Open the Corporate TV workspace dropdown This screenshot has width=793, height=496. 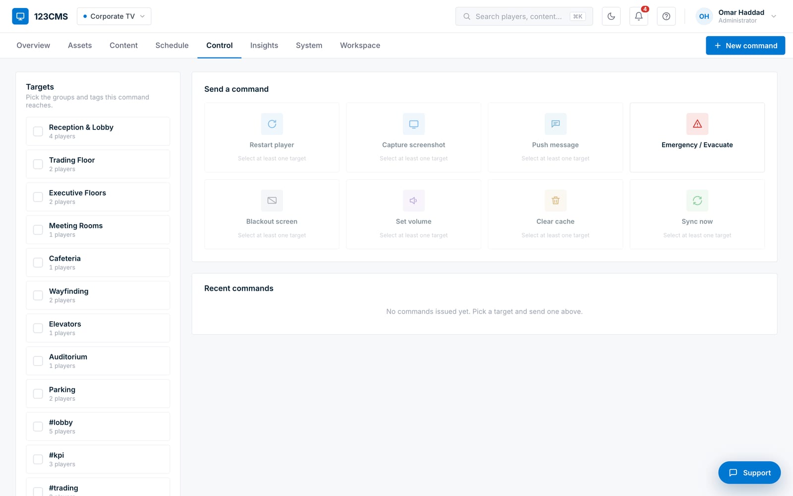click(x=114, y=16)
